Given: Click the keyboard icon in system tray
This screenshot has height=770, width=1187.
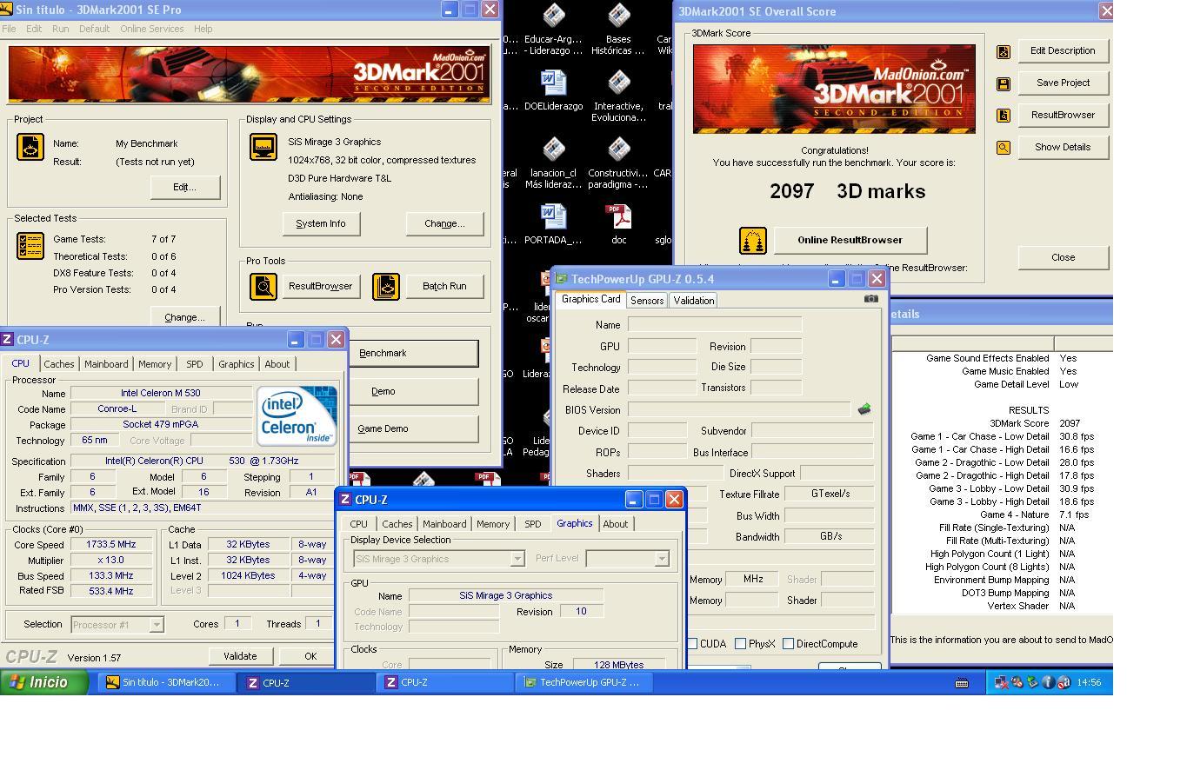Looking at the screenshot, I should pos(962,683).
